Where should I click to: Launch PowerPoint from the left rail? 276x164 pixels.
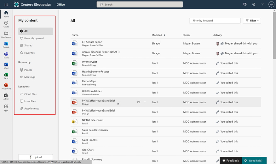pyautogui.click(x=6, y=86)
